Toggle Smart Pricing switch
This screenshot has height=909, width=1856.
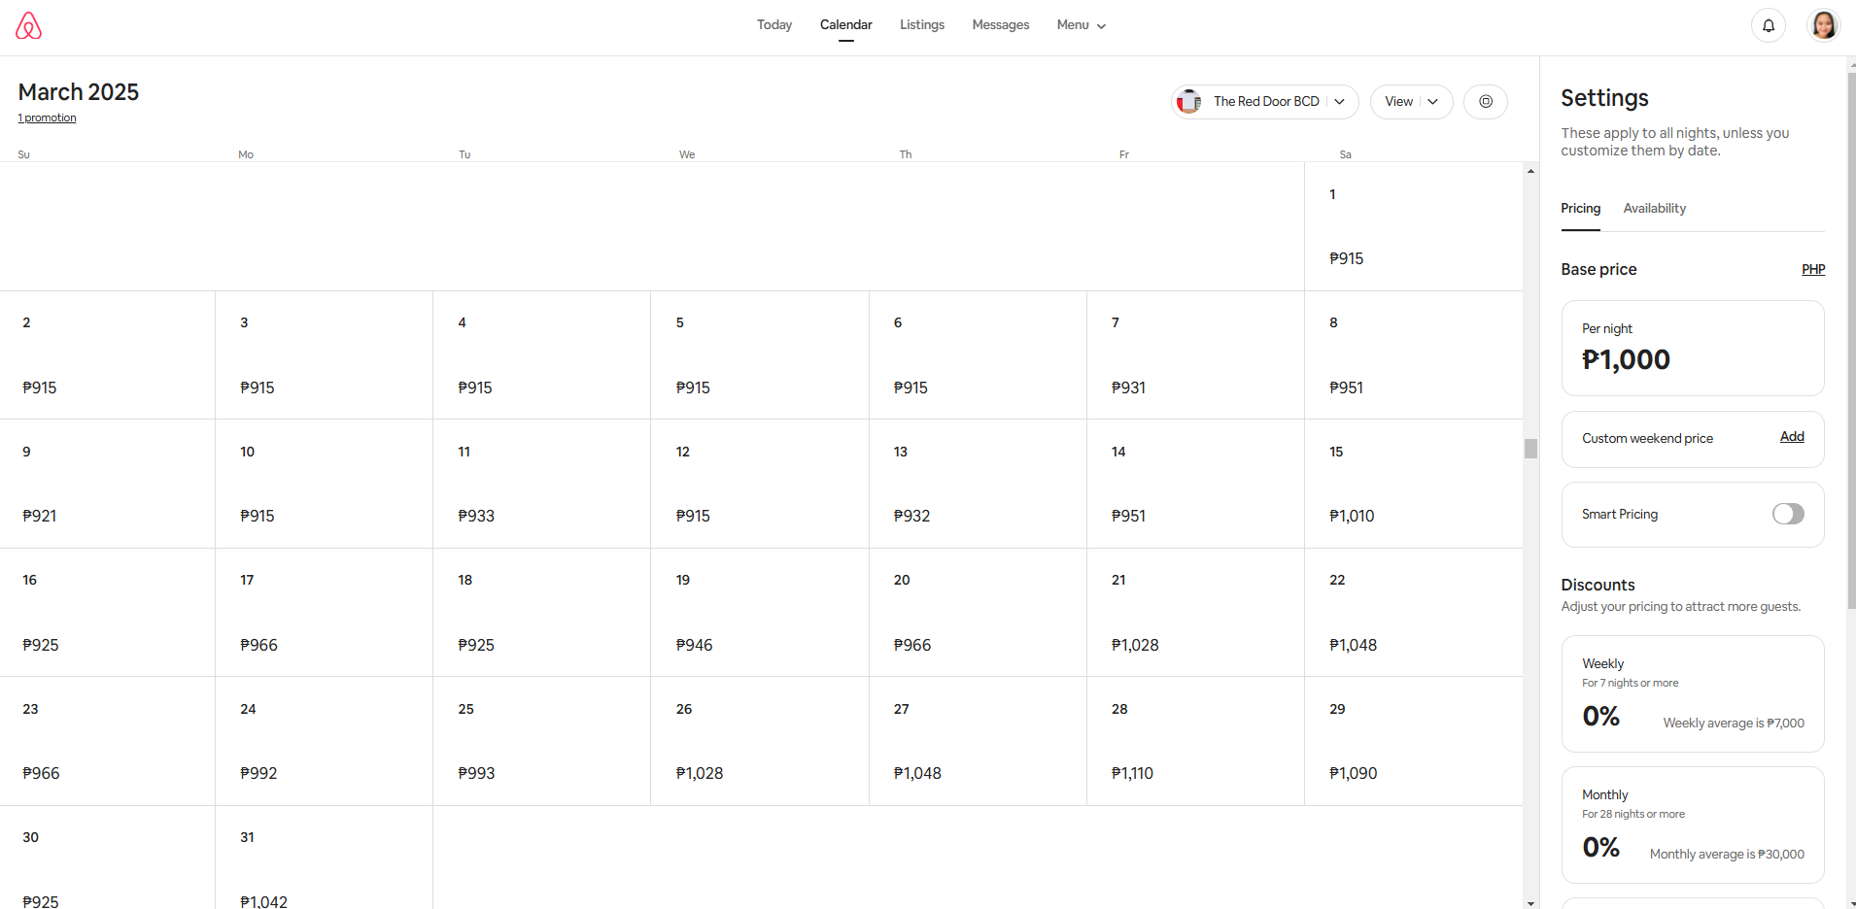(x=1788, y=514)
